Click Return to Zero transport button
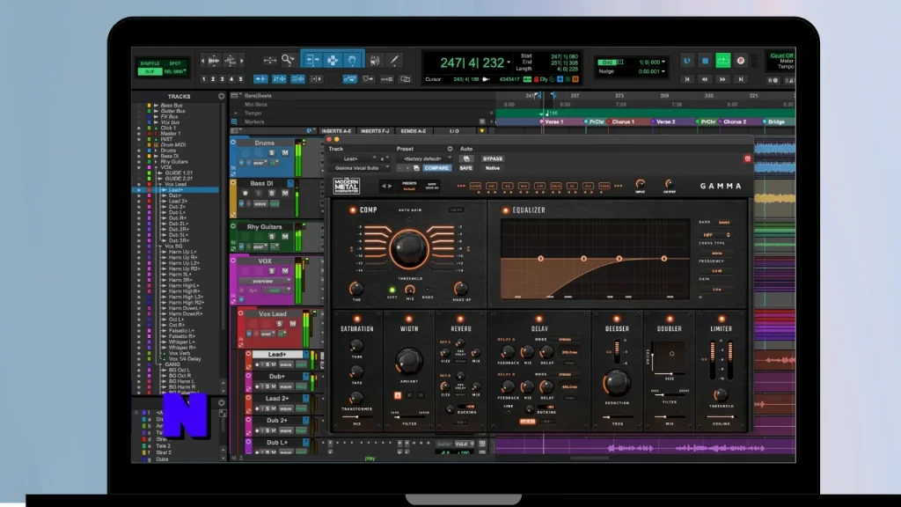 coord(686,79)
